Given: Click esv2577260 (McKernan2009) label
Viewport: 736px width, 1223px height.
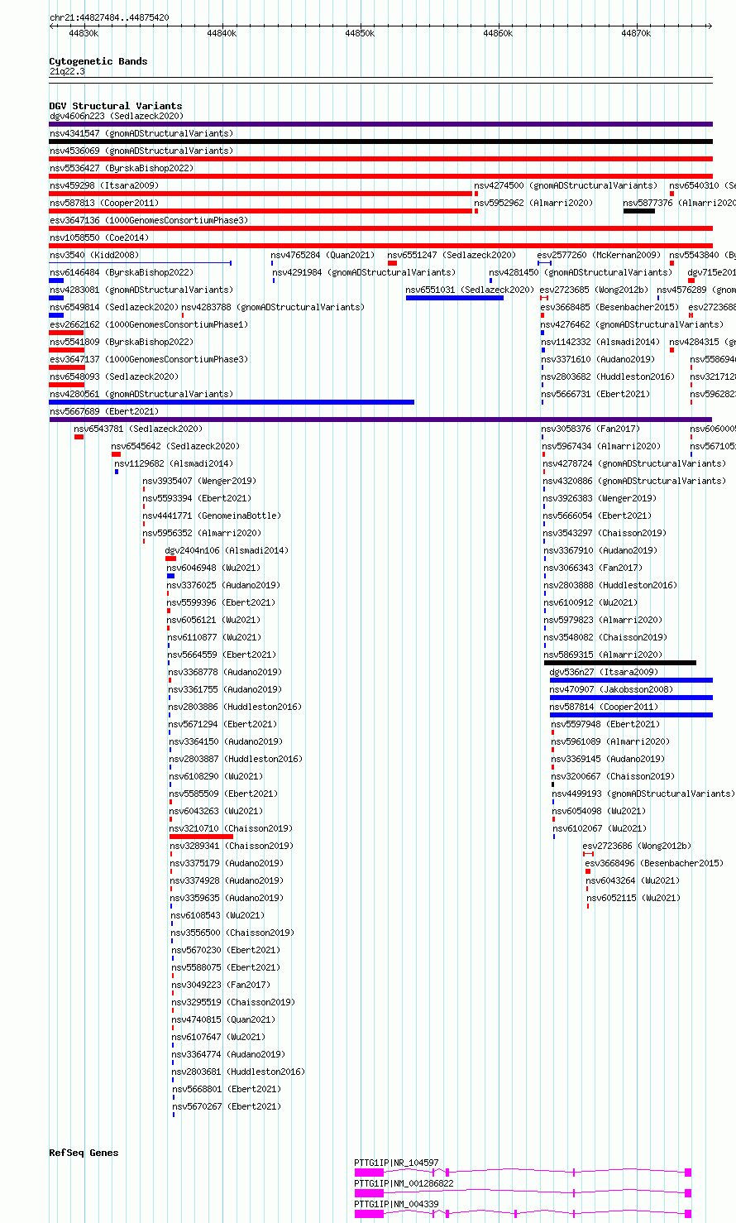Looking at the screenshot, I should (x=600, y=255).
